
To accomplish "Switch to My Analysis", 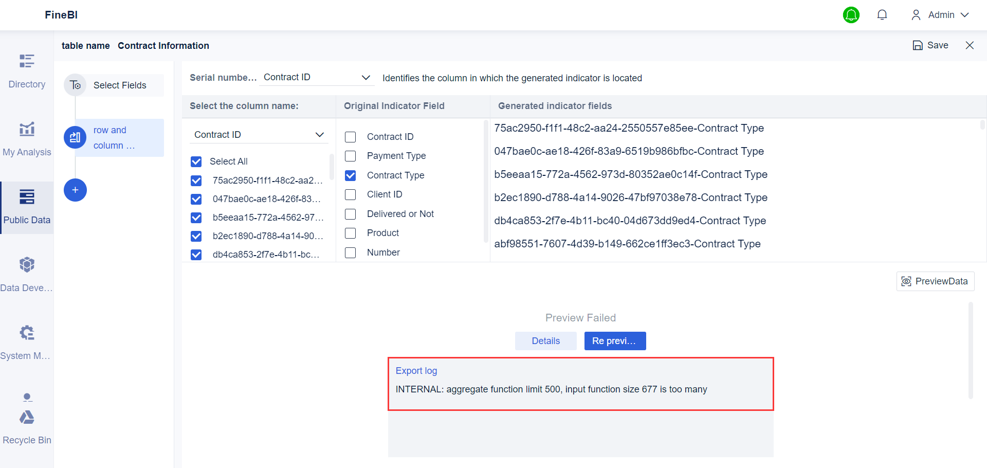I will click(26, 137).
